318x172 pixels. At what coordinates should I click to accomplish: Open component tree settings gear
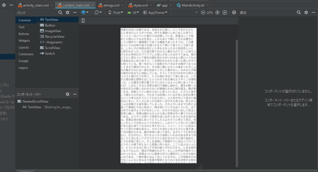pos(68,94)
